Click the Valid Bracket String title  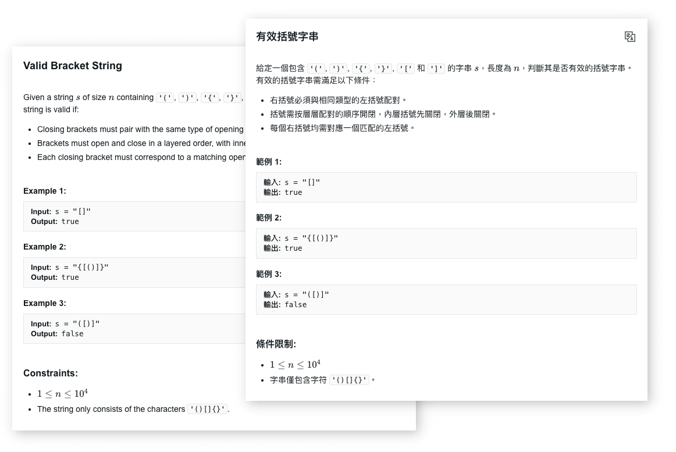pyautogui.click(x=72, y=66)
